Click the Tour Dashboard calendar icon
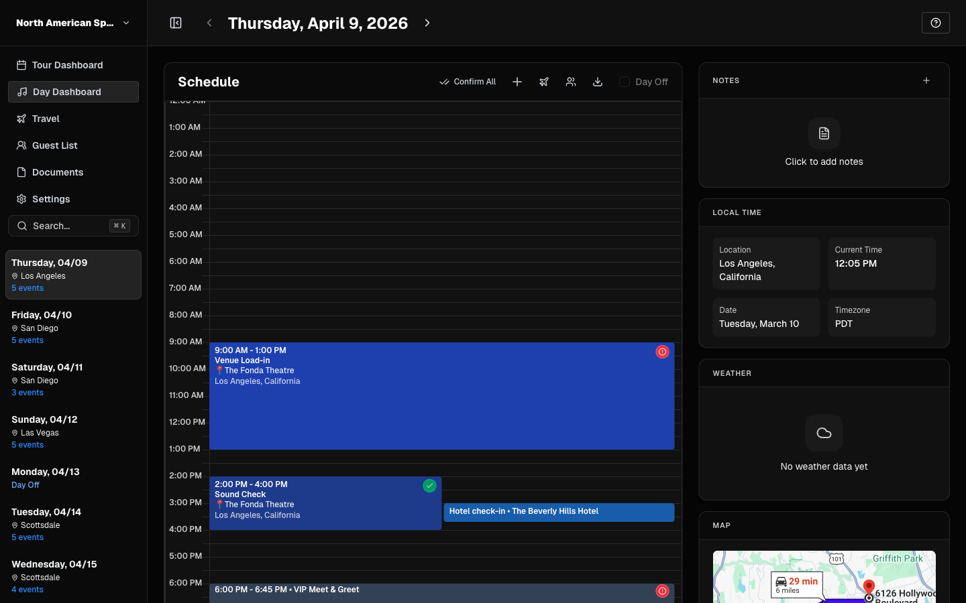 [x=21, y=64]
